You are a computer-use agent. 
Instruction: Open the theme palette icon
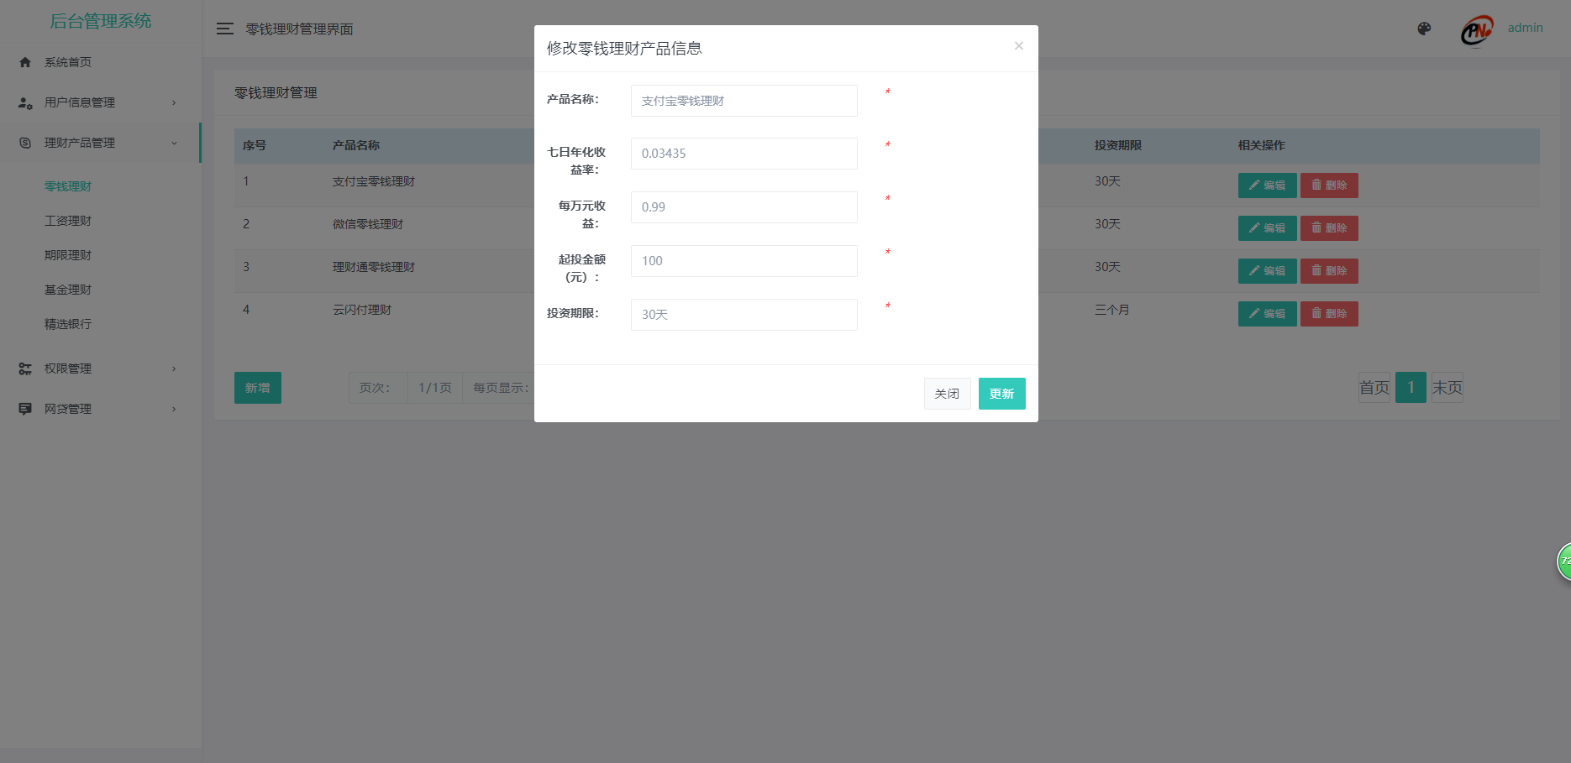(x=1424, y=29)
